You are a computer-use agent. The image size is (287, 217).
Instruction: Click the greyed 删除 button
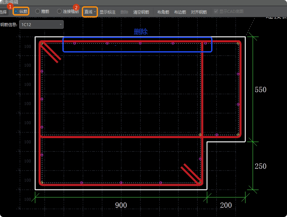click(x=124, y=12)
